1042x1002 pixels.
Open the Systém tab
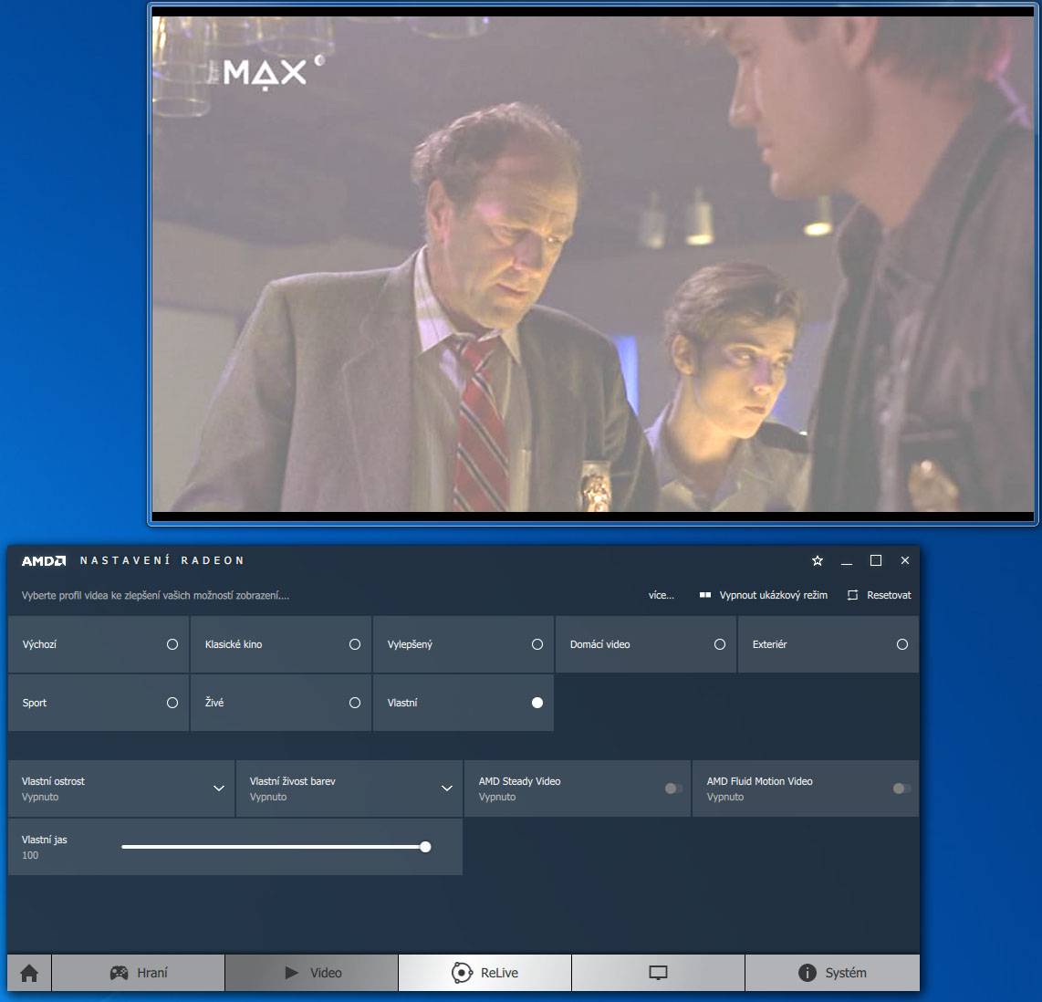click(833, 973)
